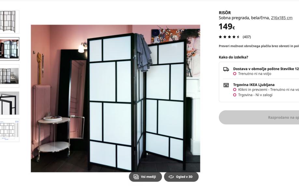The height and width of the screenshot is (193, 299).
Task: Click the delivery unavailable status circle
Action: coord(235,74)
